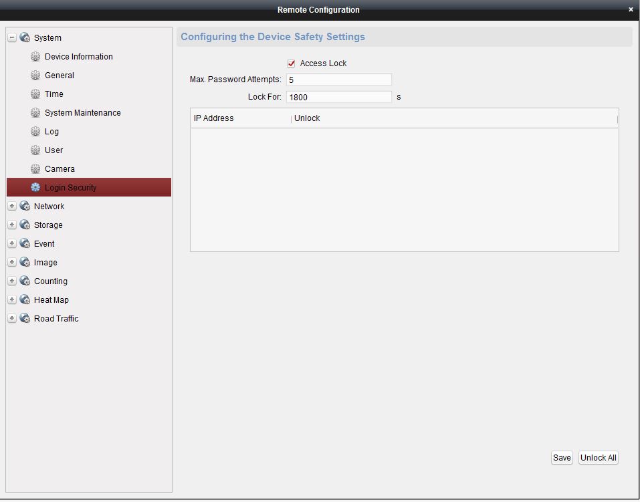Save the device safety settings

tap(562, 458)
